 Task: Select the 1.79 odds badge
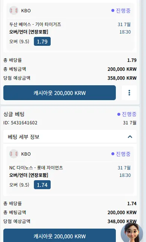[42, 41]
